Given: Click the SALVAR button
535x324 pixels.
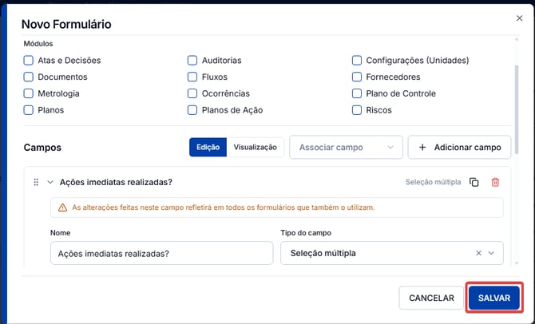Looking at the screenshot, I should point(494,298).
